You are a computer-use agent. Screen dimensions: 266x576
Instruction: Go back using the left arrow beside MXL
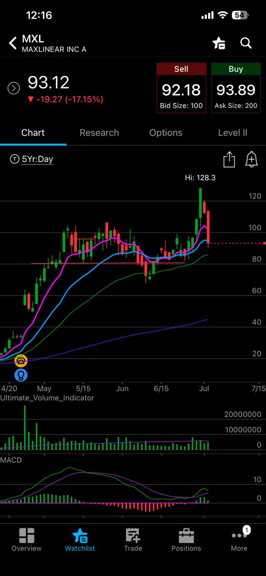click(12, 43)
